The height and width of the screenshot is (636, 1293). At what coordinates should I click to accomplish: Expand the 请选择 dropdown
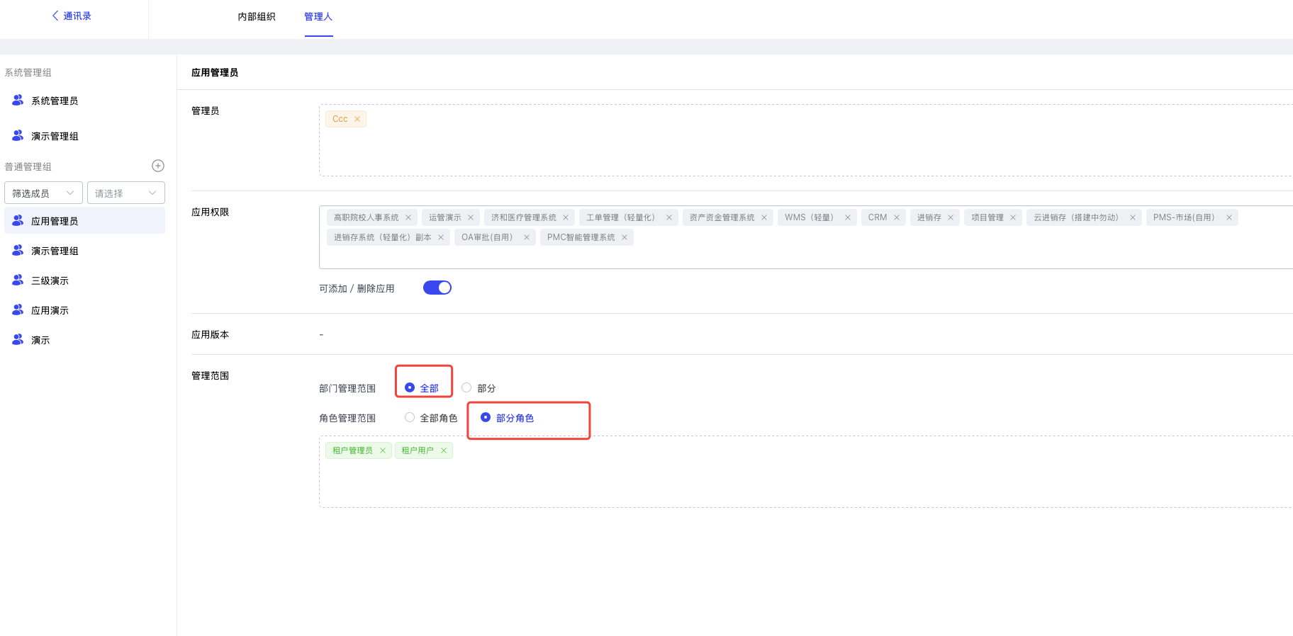(x=125, y=193)
